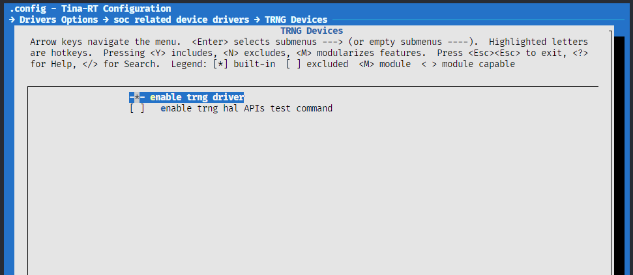Click the <?> Help key hint

pos(580,53)
